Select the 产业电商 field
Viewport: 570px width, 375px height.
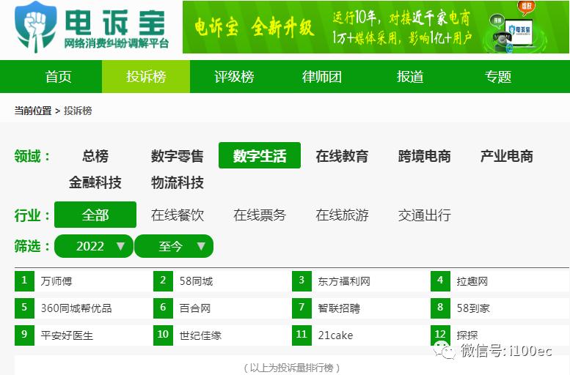pyautogui.click(x=507, y=156)
